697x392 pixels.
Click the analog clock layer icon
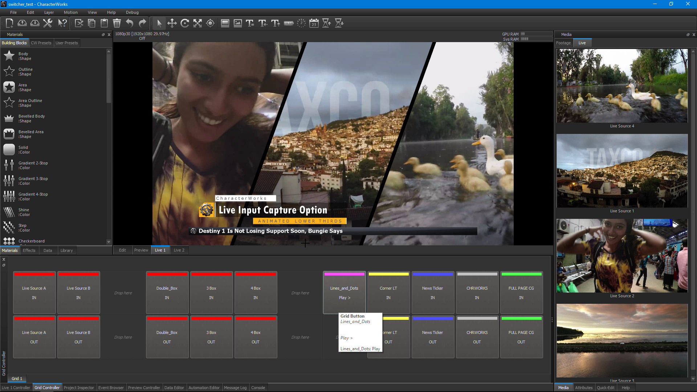pyautogui.click(x=301, y=23)
